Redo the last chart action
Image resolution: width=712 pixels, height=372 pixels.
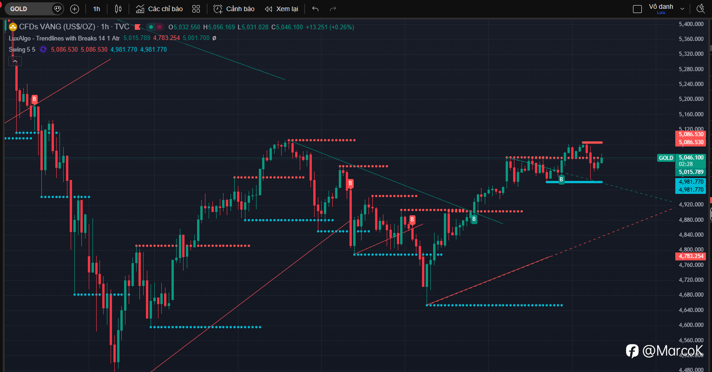(333, 9)
